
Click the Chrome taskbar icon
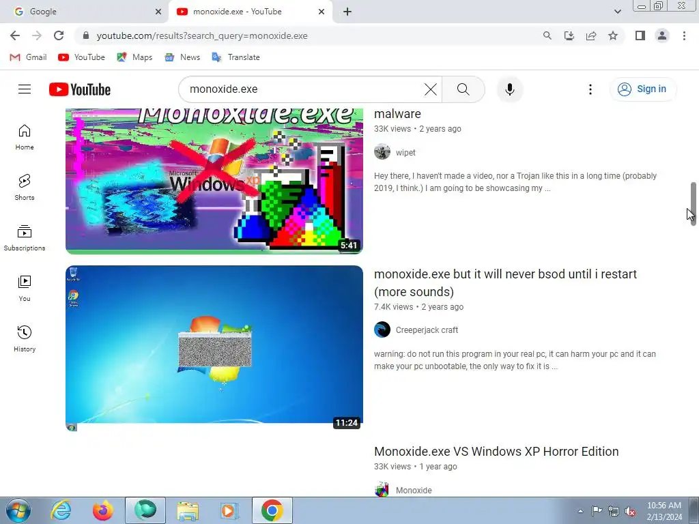(x=272, y=510)
